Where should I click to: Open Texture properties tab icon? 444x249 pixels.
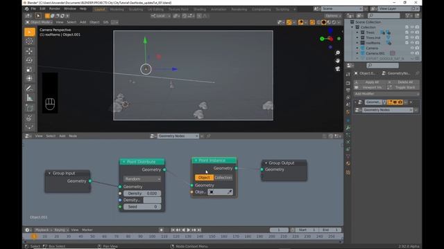click(348, 172)
